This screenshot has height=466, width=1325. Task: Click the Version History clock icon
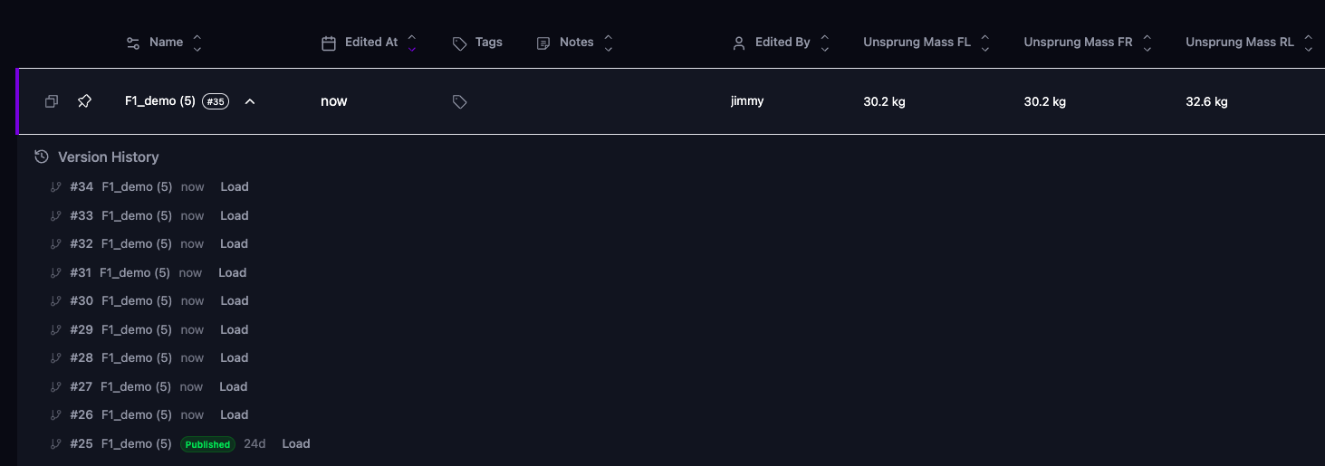click(x=42, y=157)
